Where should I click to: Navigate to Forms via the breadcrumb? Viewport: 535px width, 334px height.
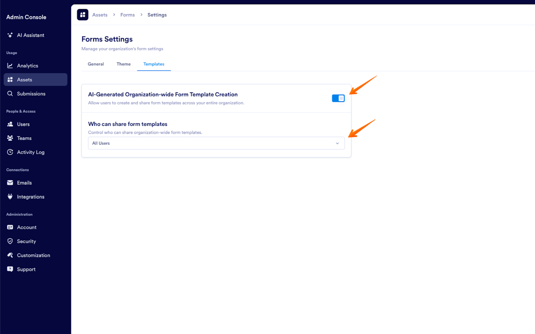(127, 15)
